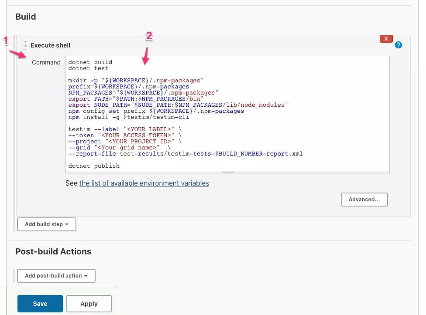Click the command box resize handle
The height and width of the screenshot is (315, 426).
(227, 172)
